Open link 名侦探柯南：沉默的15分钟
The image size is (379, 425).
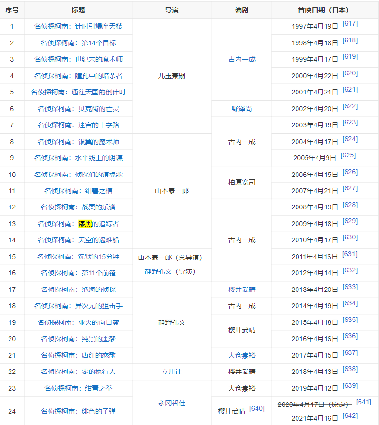pyautogui.click(x=78, y=257)
